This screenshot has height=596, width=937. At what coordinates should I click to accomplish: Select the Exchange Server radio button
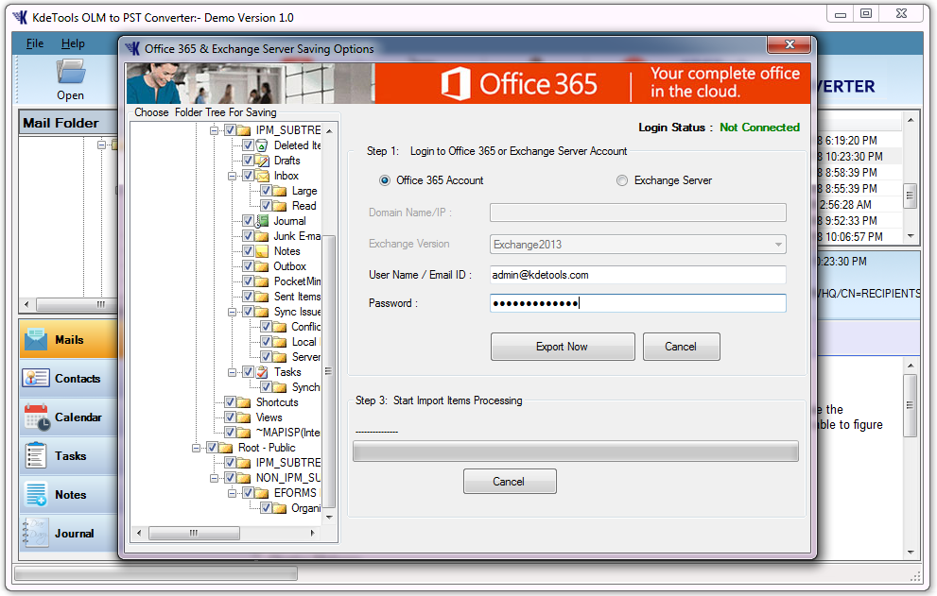[622, 180]
